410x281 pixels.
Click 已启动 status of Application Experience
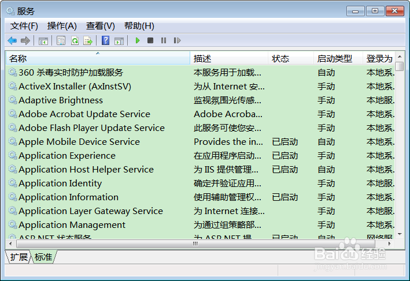click(285, 156)
